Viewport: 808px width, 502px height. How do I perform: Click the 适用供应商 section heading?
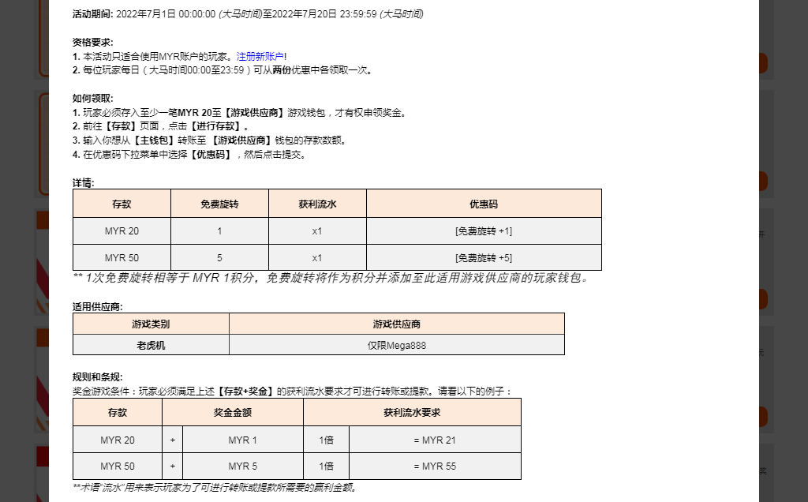[x=97, y=307]
